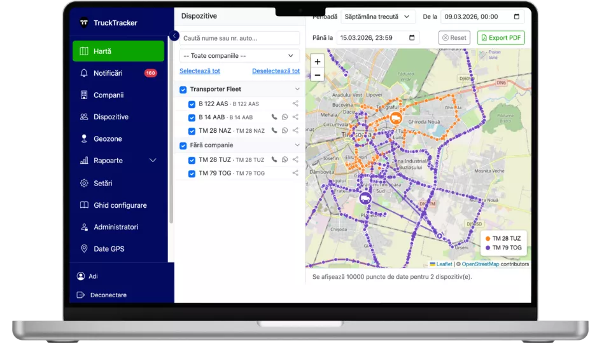Viewport: 611px width, 343px height.
Task: Click the Export PDF button
Action: [x=501, y=37]
